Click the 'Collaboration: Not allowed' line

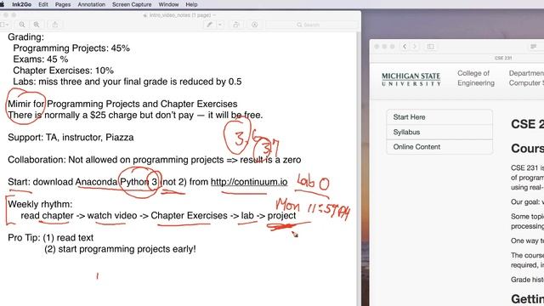[x=155, y=160]
